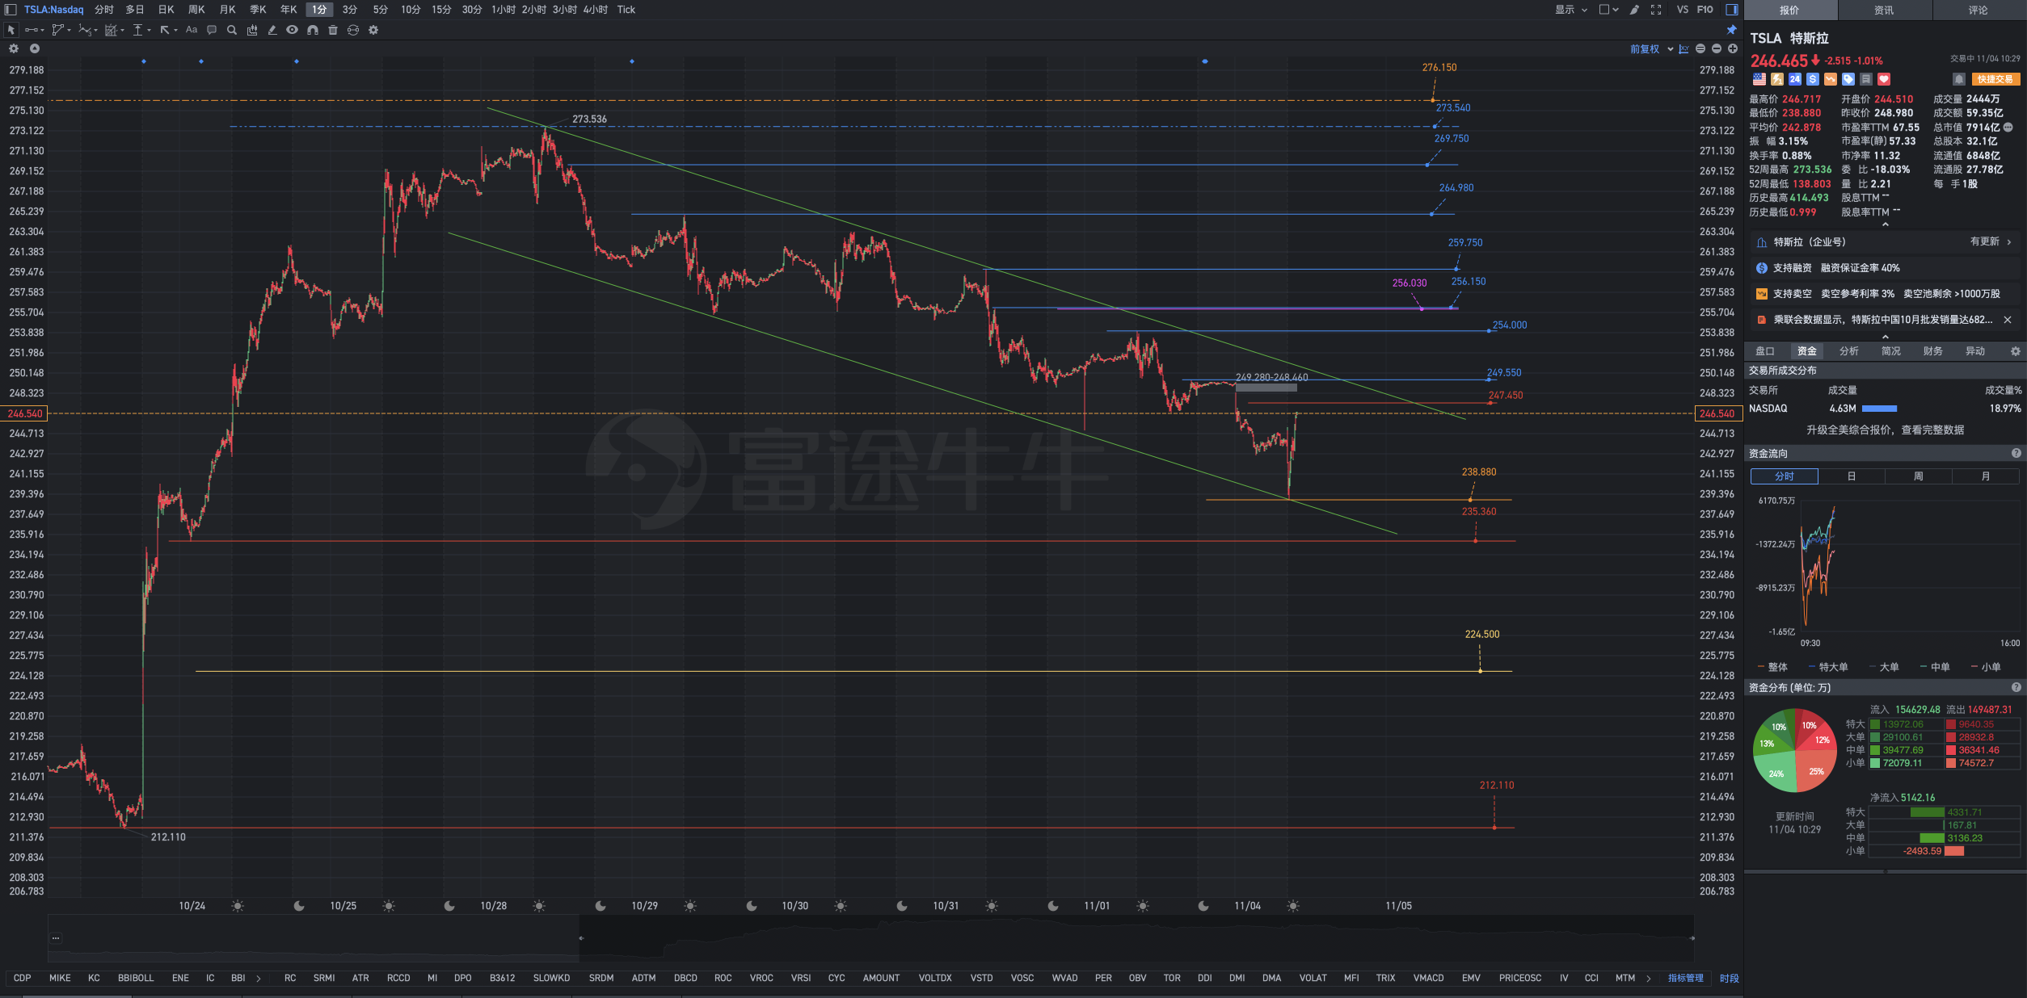Add a comment bubble annotation
The width and height of the screenshot is (2027, 998).
point(212,30)
